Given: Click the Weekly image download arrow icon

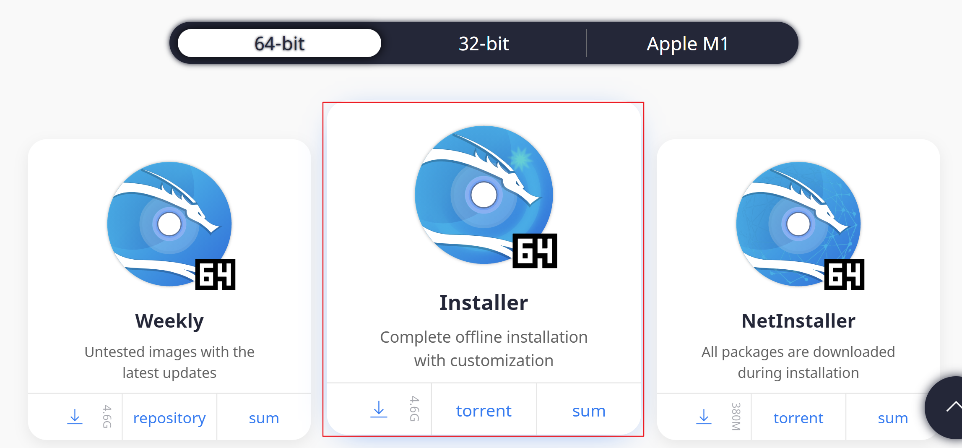Looking at the screenshot, I should 75,417.
